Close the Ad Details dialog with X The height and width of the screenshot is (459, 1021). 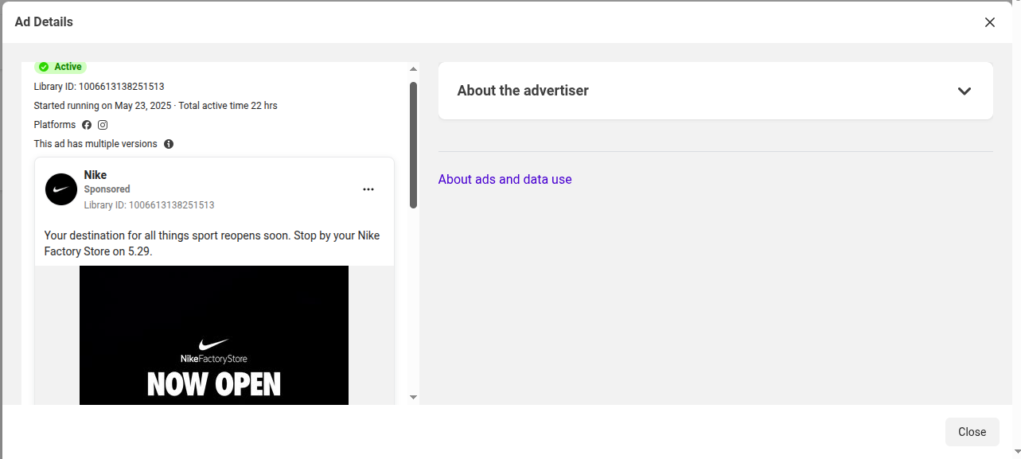[989, 22]
